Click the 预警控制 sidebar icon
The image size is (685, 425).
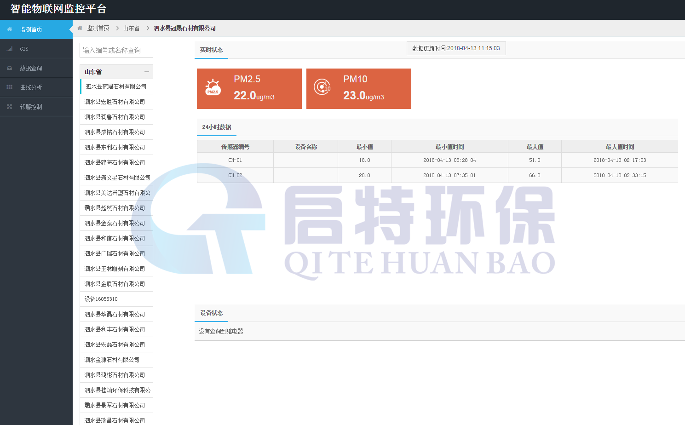tap(9, 107)
